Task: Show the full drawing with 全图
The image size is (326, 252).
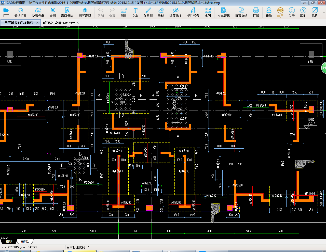Action: (x=53, y=12)
